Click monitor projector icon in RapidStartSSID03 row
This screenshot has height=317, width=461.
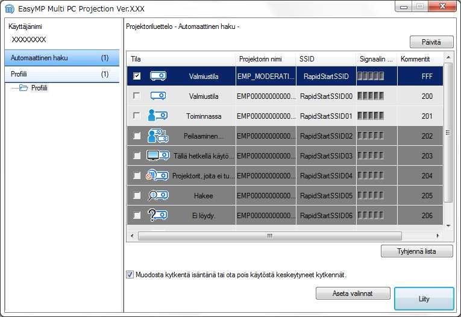click(158, 155)
